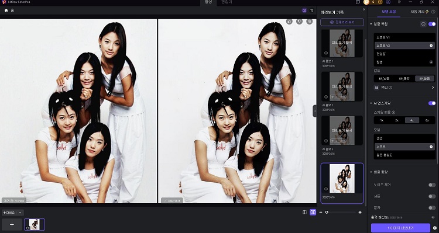Select the image thumbnail in bottom filmstrip
The width and height of the screenshot is (439, 233).
[x=35, y=224]
